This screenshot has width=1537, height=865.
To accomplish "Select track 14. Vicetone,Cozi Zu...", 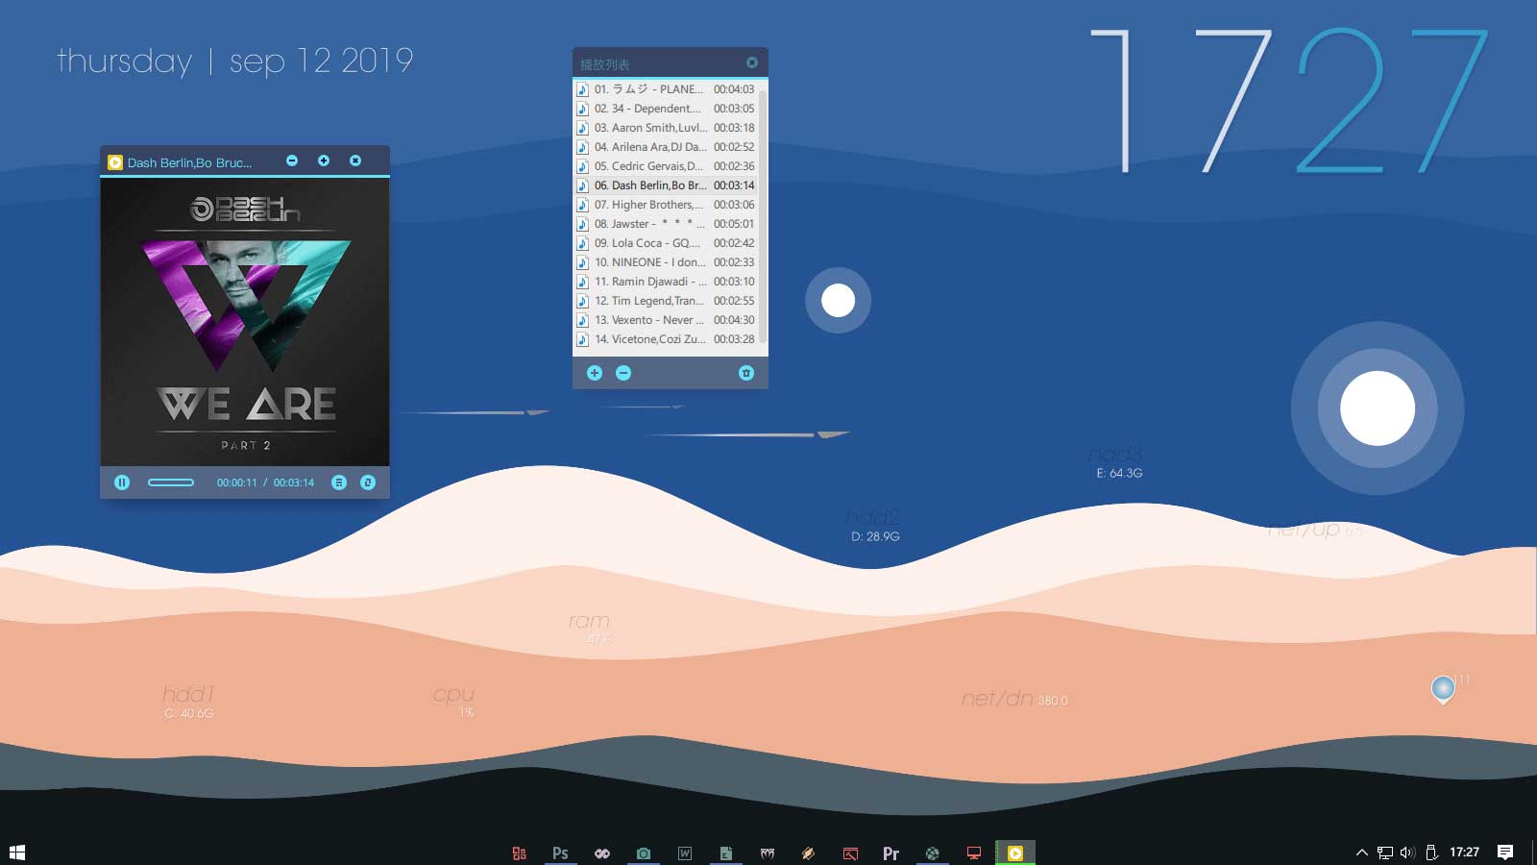I will click(x=666, y=339).
